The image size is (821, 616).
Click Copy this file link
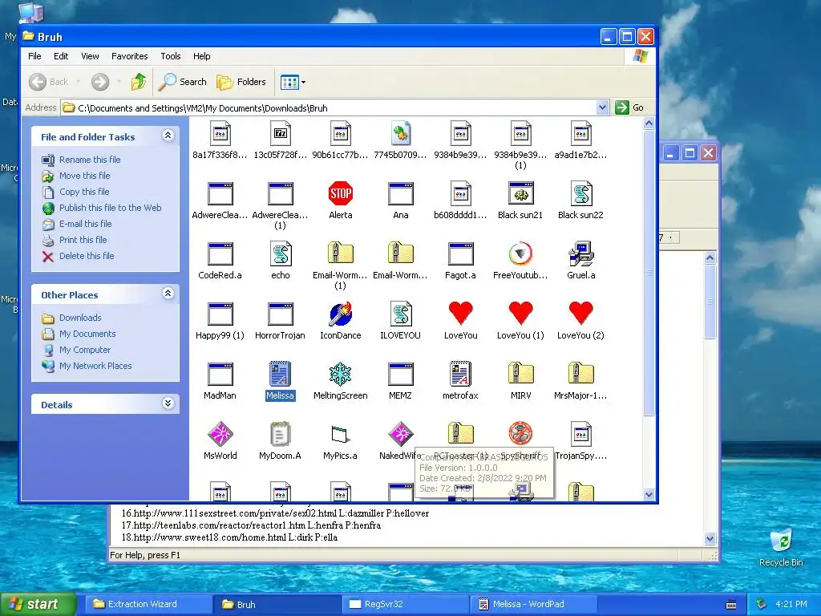point(83,192)
